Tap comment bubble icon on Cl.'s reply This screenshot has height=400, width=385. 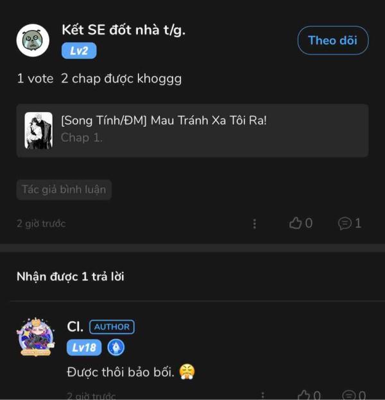[x=349, y=395]
